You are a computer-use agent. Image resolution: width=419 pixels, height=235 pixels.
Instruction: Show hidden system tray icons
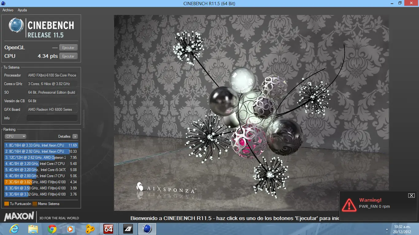[387, 229]
